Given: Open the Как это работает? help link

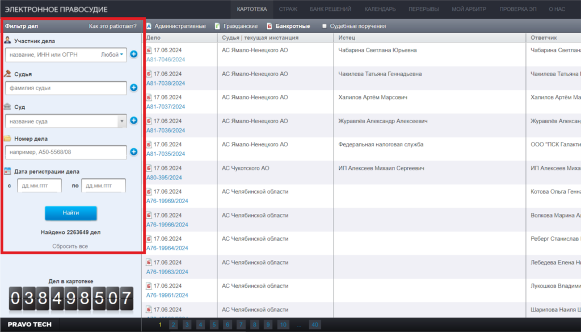Looking at the screenshot, I should [112, 26].
